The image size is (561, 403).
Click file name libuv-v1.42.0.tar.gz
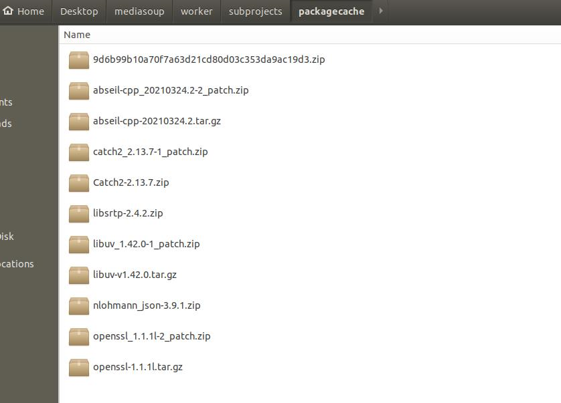(x=135, y=275)
